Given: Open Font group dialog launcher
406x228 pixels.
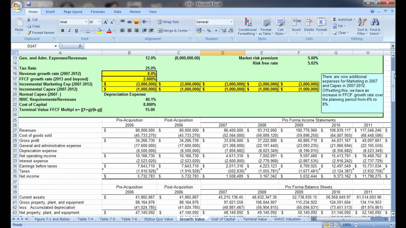Looking at the screenshot, I should point(114,39).
